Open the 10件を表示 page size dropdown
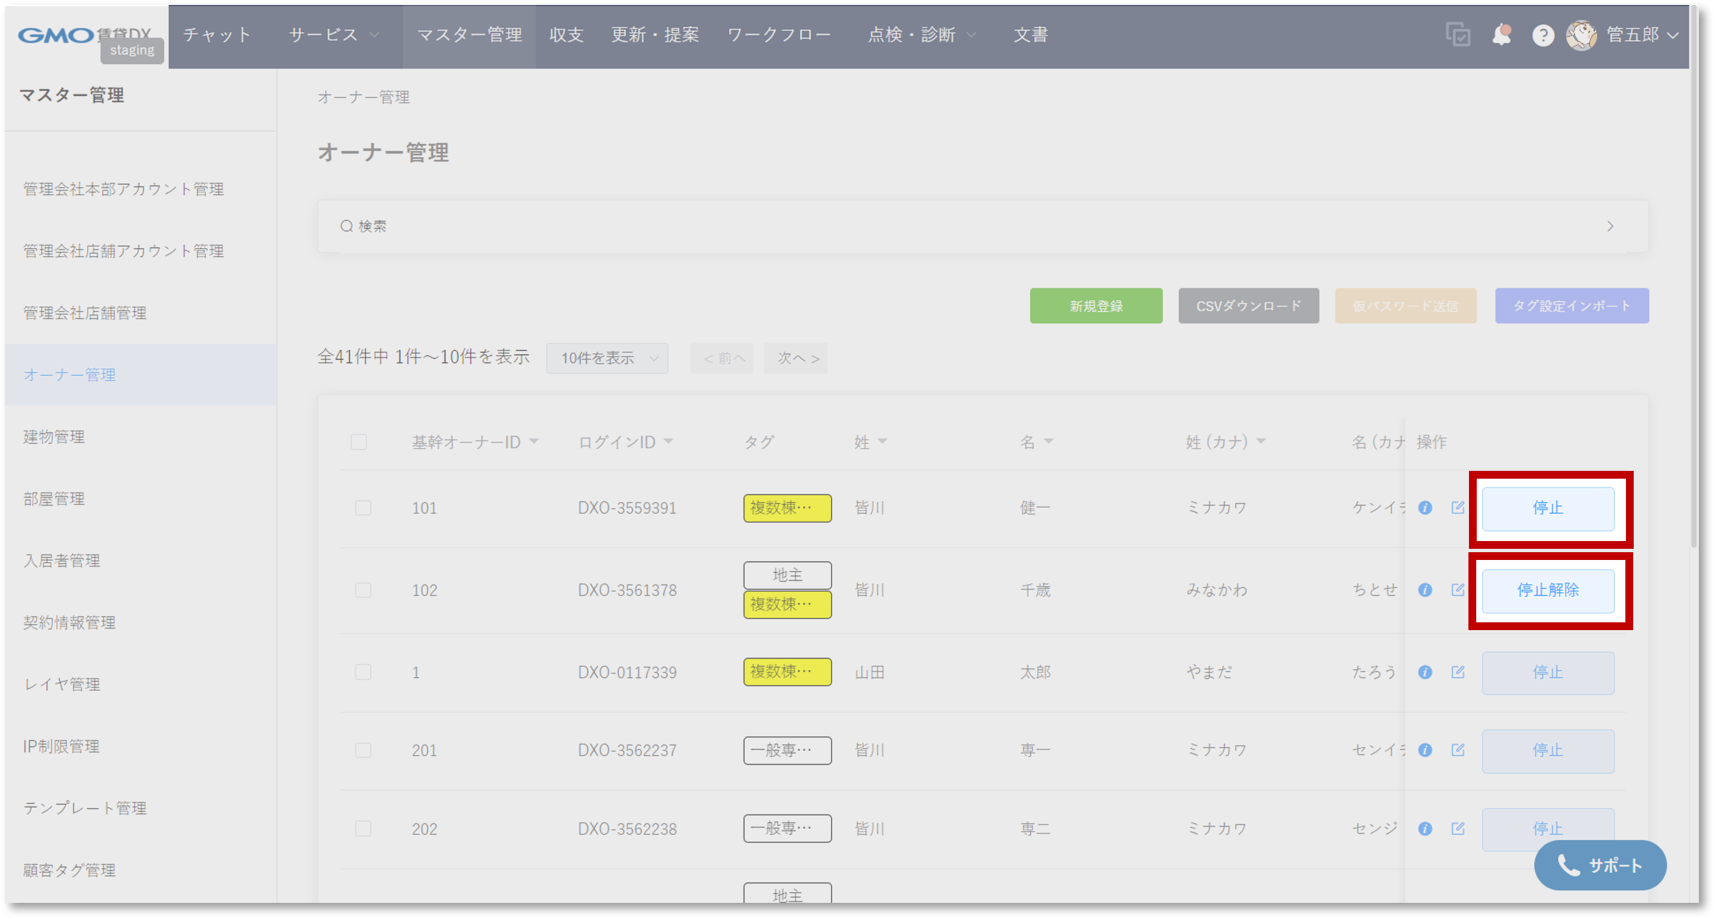The height and width of the screenshot is (919, 1715). [x=607, y=358]
